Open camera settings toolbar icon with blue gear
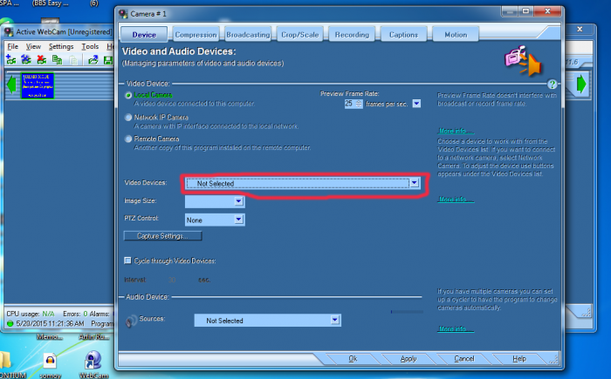The height and width of the screenshot is (379, 611). pyautogui.click(x=26, y=59)
